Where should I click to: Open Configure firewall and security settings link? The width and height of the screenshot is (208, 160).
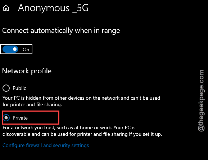[46, 145]
